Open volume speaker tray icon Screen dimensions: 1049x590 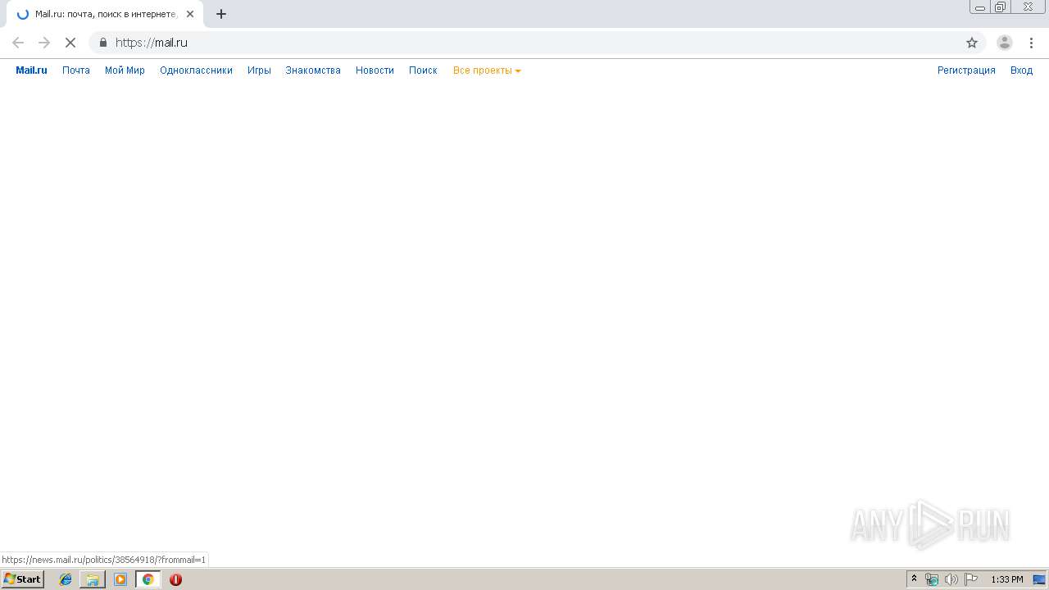click(x=951, y=579)
